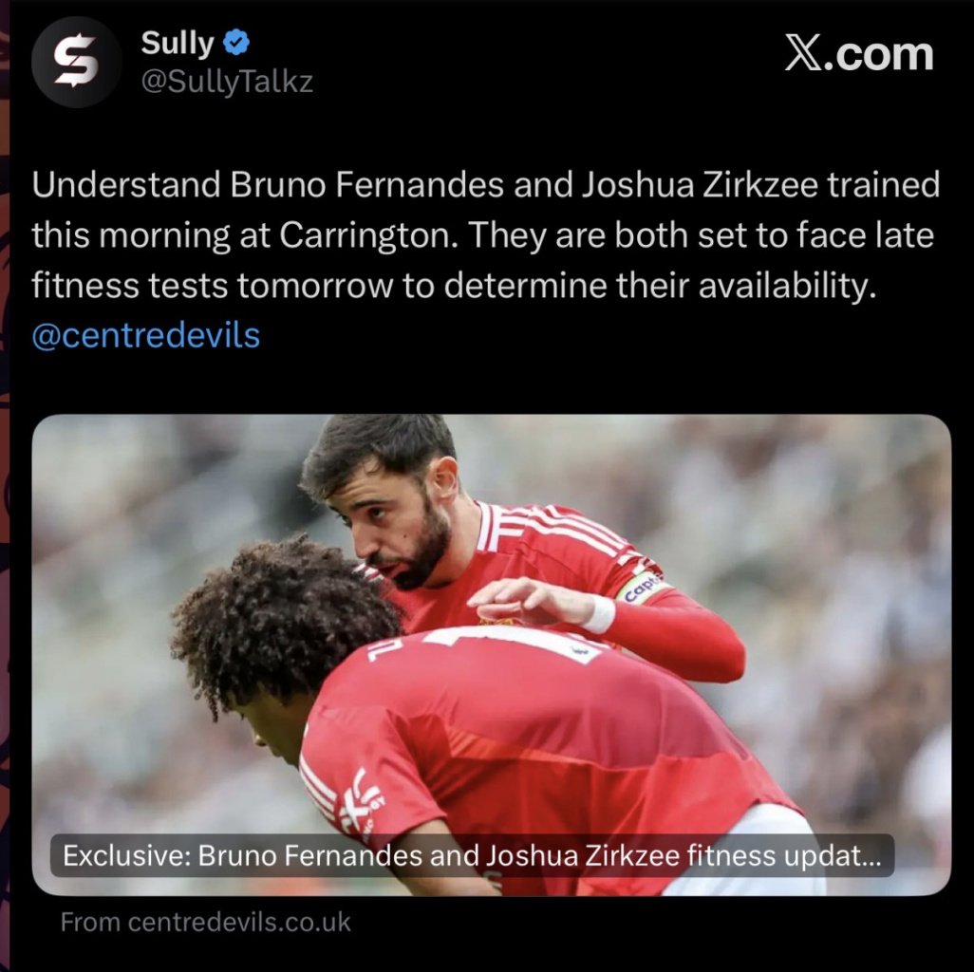This screenshot has height=972, width=974.
Task: Click the white wrist tape in the photo
Action: tap(599, 613)
